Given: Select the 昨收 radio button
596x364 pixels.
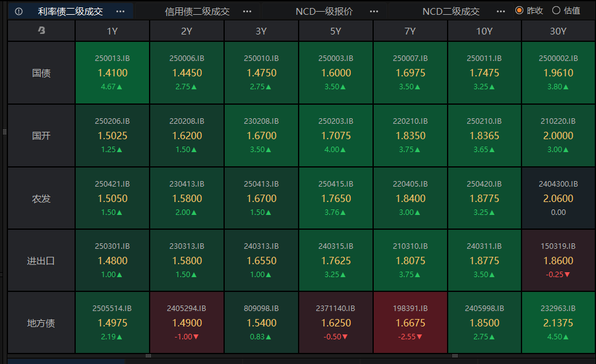Looking at the screenshot, I should [519, 10].
